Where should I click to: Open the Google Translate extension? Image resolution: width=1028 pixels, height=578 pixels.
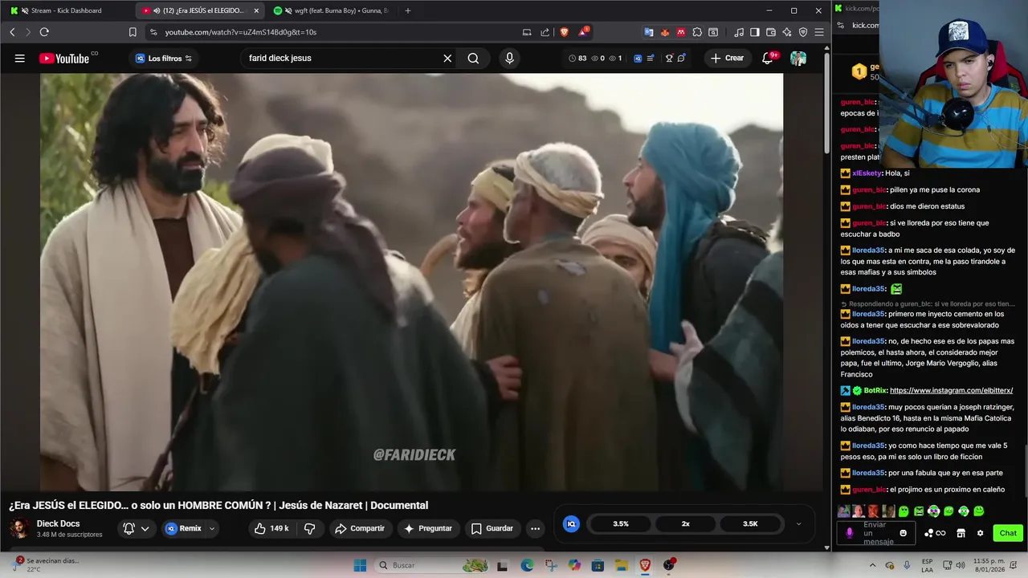[649, 32]
